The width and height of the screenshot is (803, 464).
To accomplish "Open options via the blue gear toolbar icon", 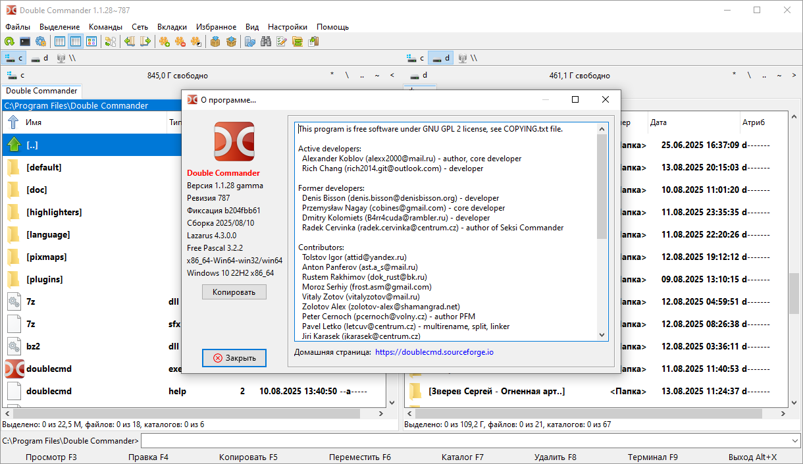I will 41,41.
